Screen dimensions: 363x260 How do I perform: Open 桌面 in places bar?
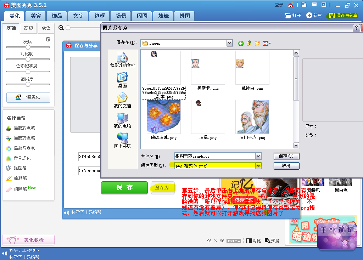[122, 80]
